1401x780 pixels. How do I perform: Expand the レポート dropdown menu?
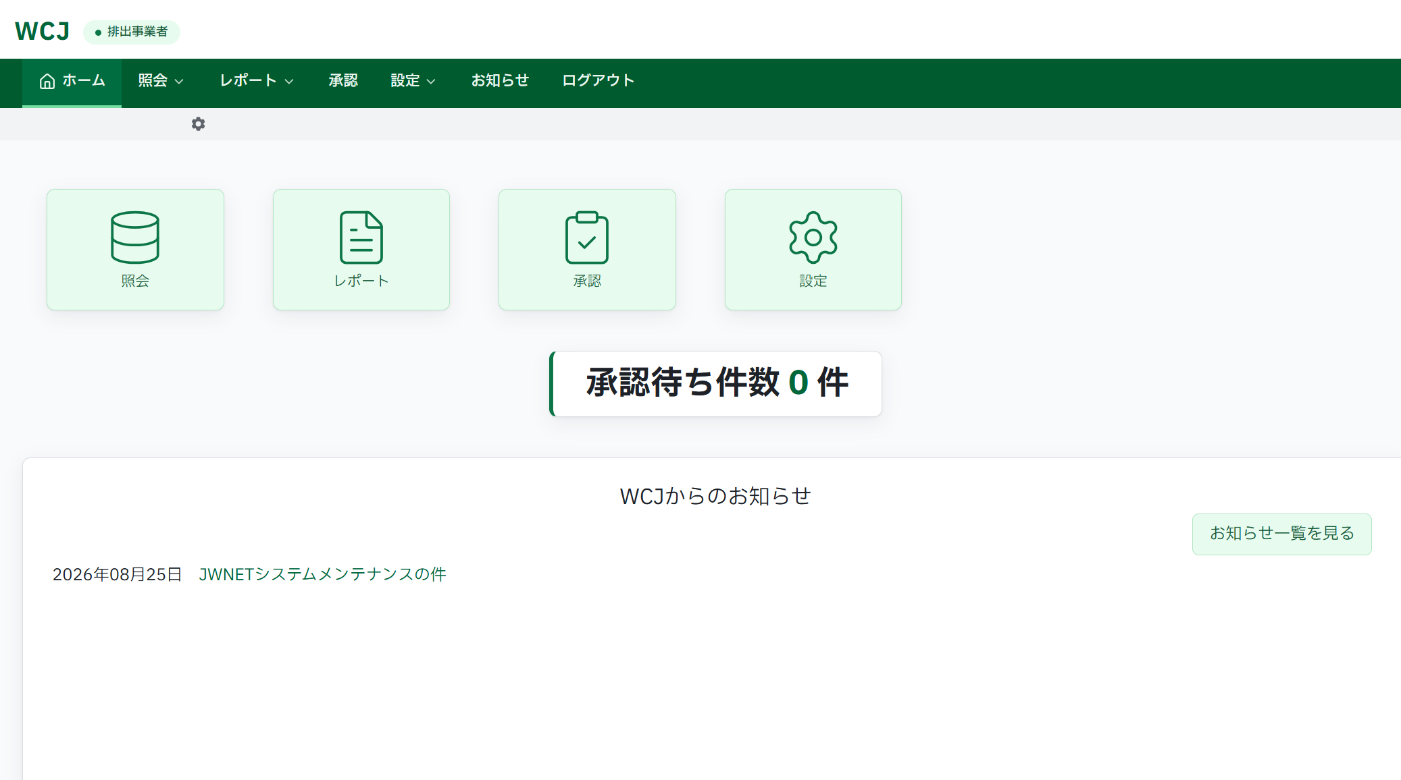click(257, 81)
